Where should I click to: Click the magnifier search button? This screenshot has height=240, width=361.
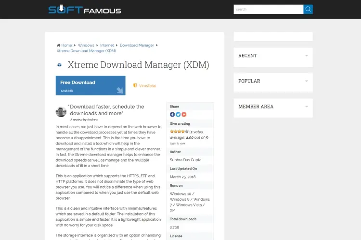308,9
